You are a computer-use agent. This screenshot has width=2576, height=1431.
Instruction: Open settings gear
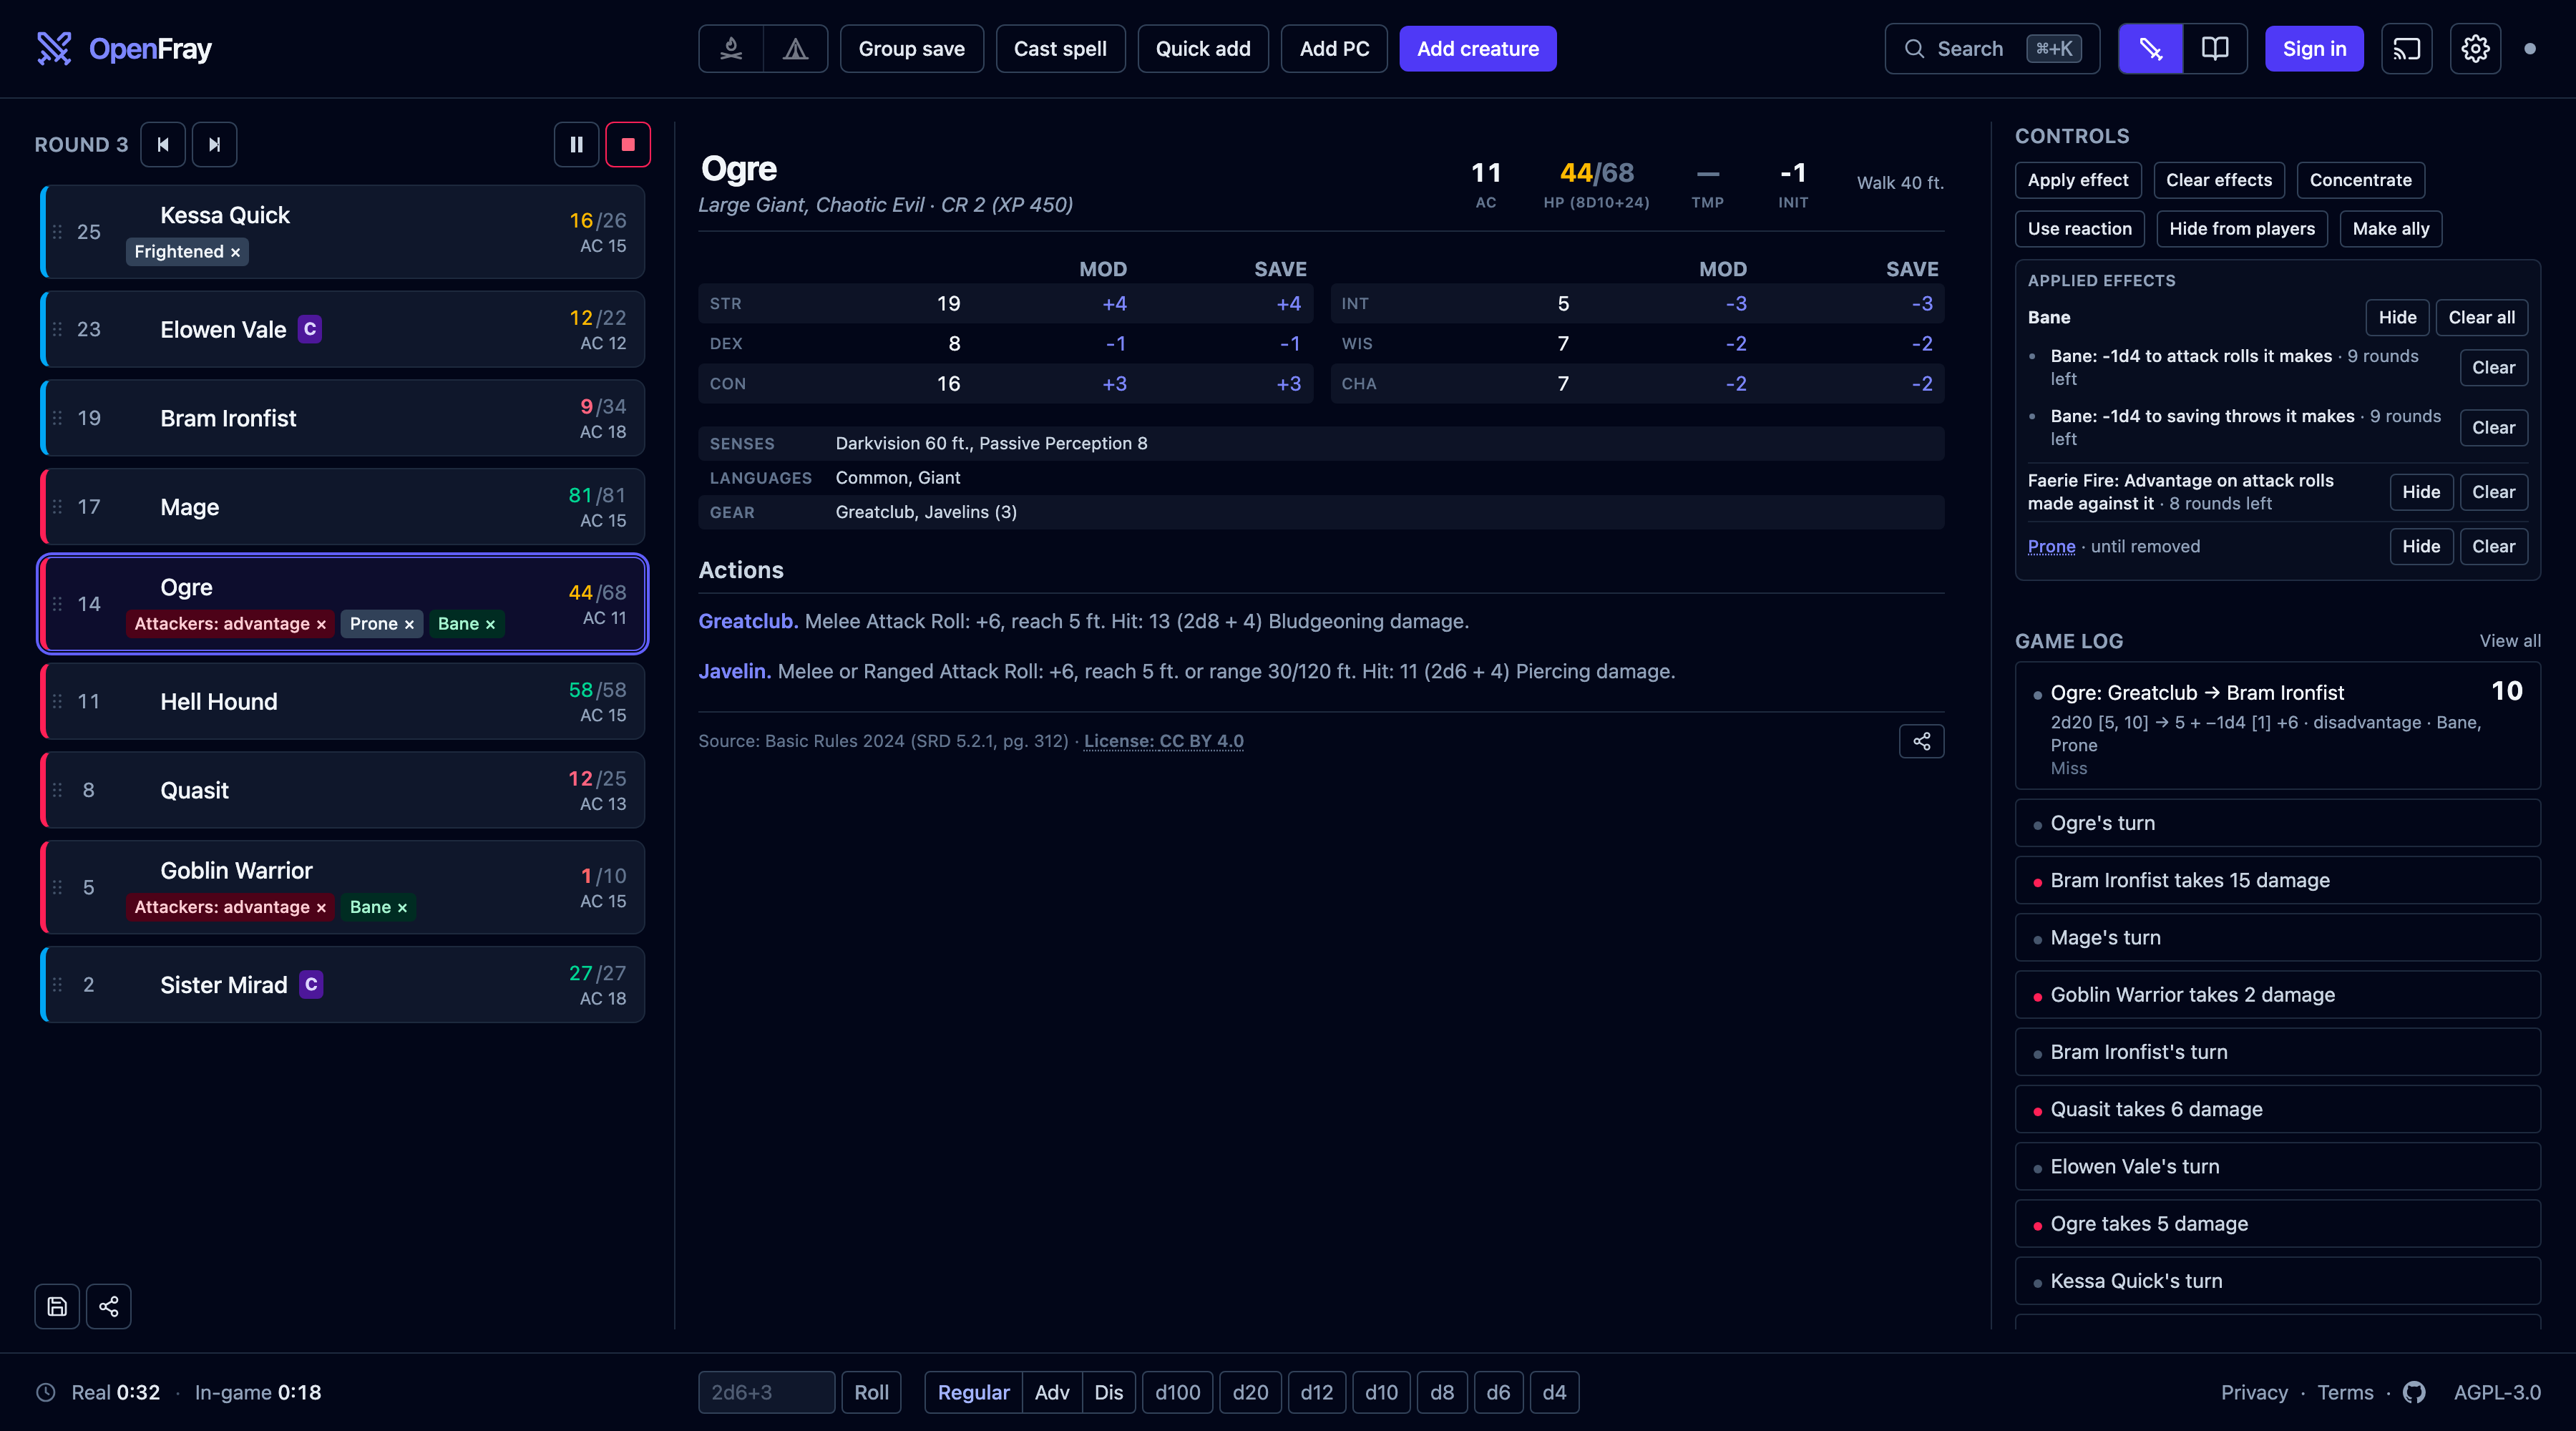2475,49
